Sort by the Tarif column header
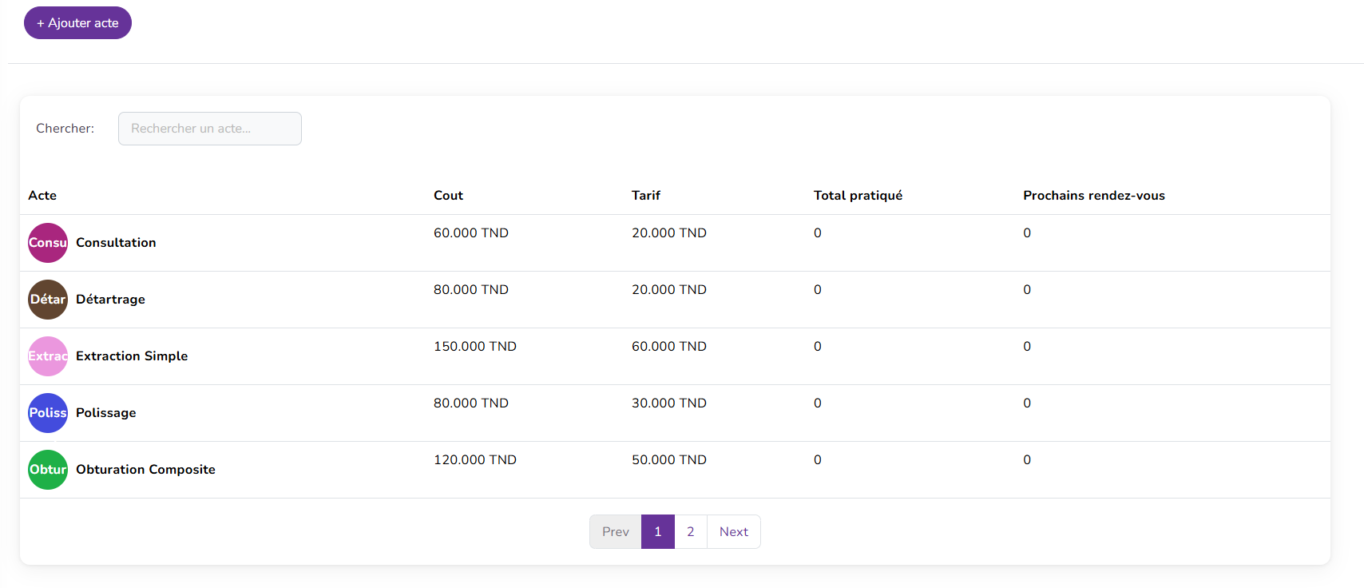The image size is (1364, 588). click(x=645, y=196)
